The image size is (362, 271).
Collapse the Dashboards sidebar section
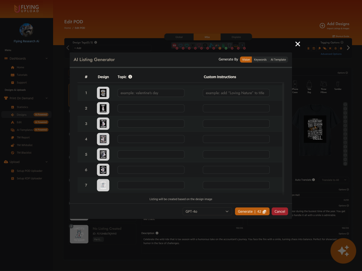pyautogui.click(x=46, y=58)
